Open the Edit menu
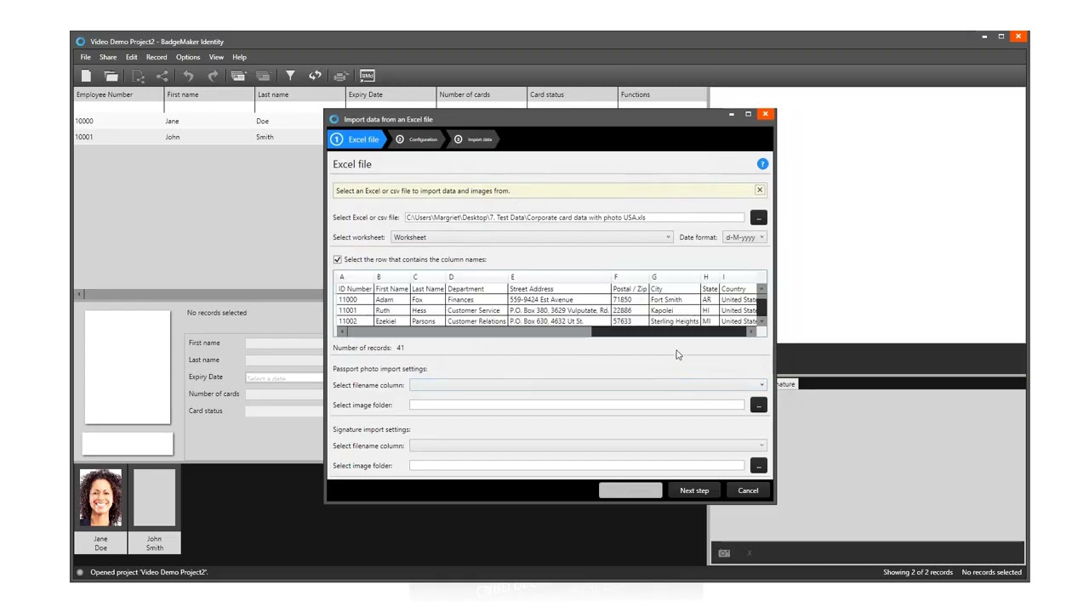This screenshot has width=1089, height=612. 131,57
